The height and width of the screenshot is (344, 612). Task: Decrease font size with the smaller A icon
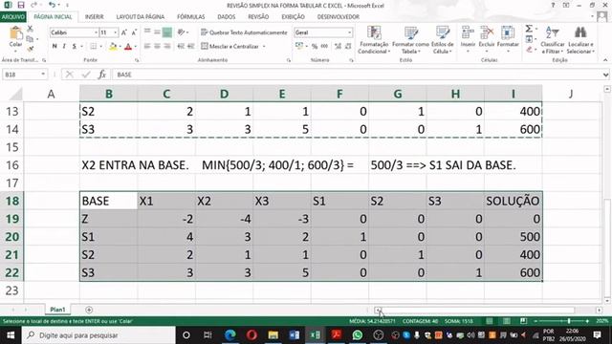134,32
